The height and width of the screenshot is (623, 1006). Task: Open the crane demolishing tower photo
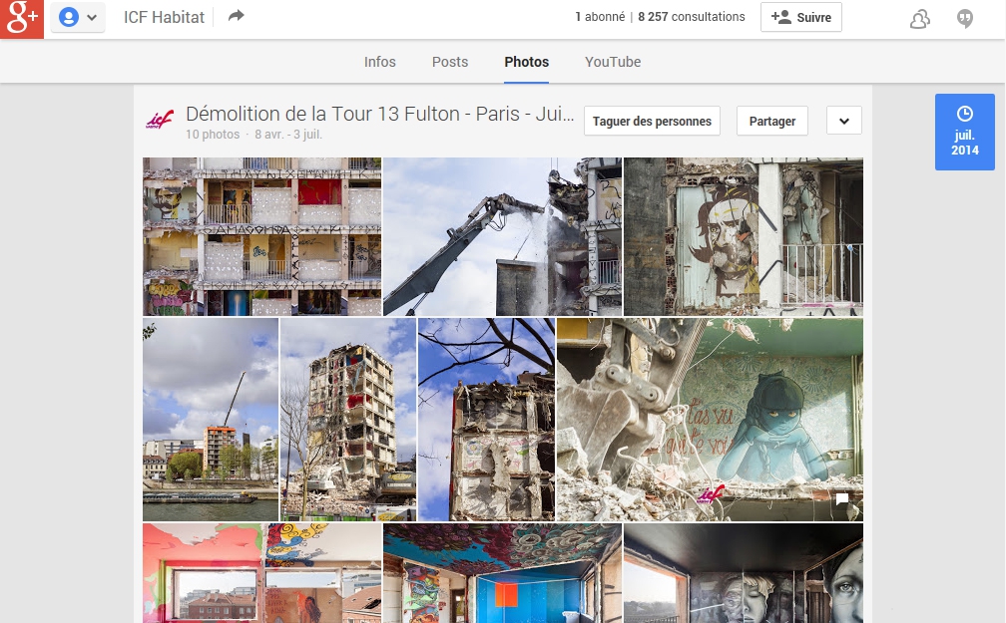click(x=502, y=236)
